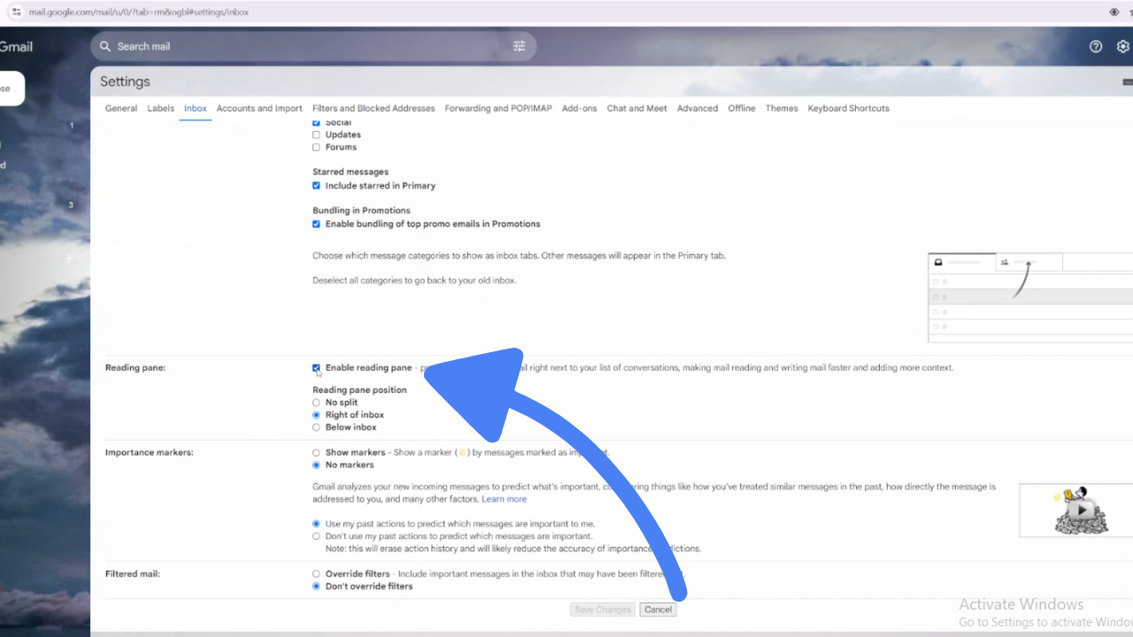Open Forwarding and POP/IMAP tab
Image resolution: width=1133 pixels, height=637 pixels.
pos(498,108)
